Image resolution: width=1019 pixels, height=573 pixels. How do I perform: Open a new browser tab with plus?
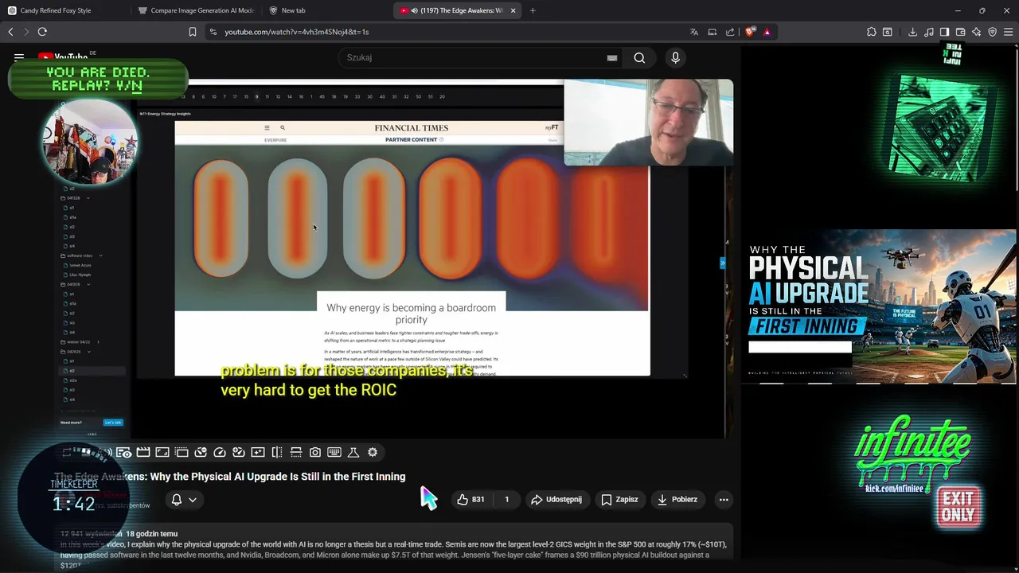point(533,10)
